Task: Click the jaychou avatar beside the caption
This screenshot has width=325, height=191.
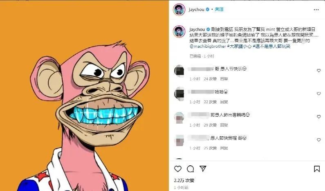Action: point(179,31)
